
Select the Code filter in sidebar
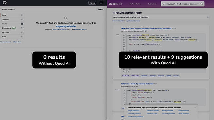[12, 15]
